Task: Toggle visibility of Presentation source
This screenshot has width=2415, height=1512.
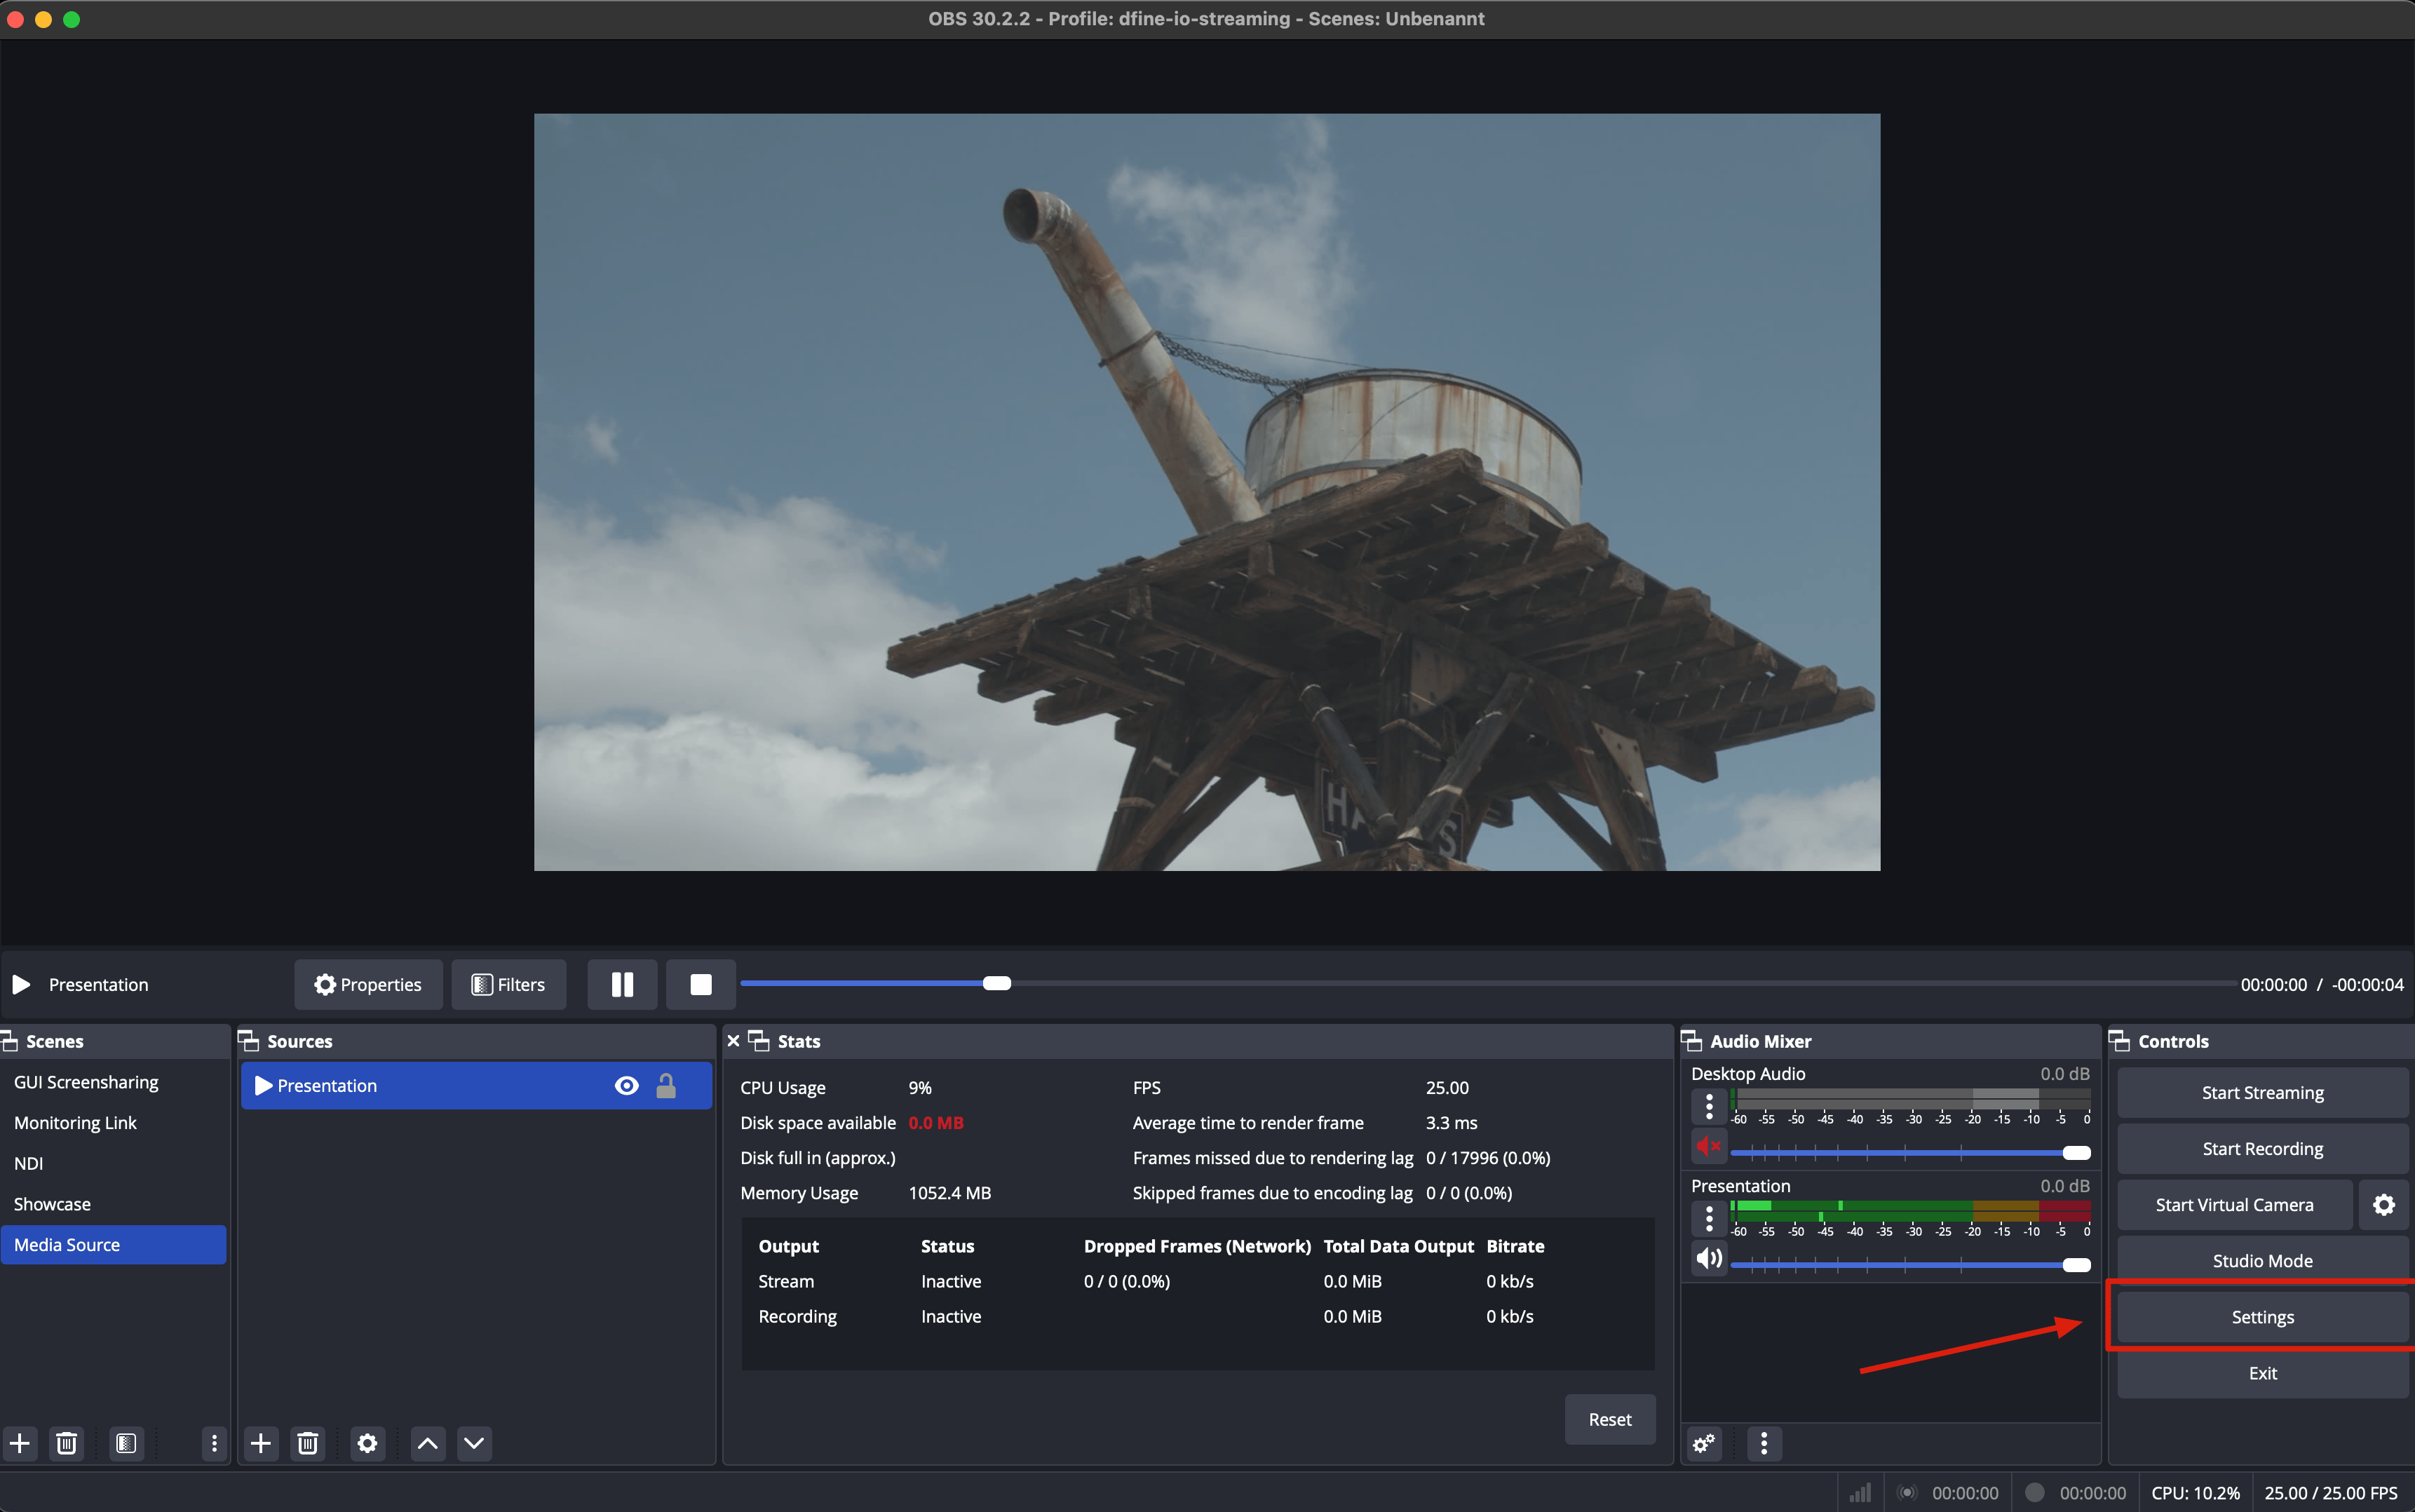Action: pyautogui.click(x=627, y=1086)
